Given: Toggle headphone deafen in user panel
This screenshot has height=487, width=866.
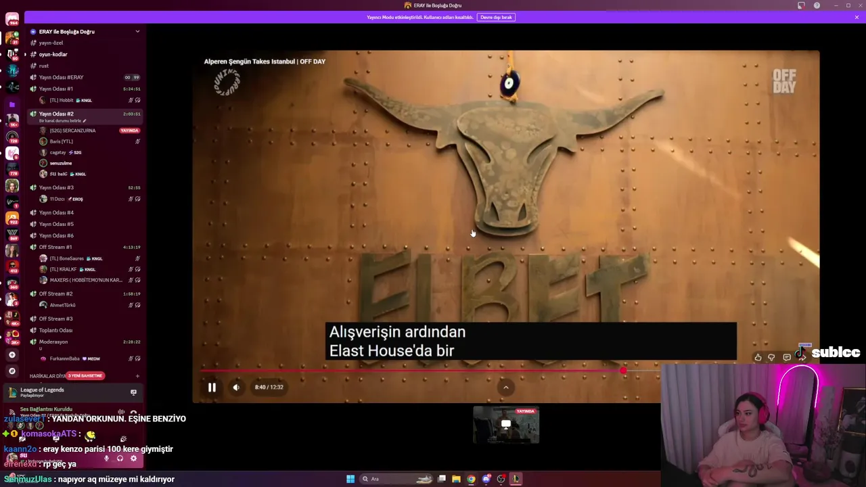Looking at the screenshot, I should (x=120, y=459).
